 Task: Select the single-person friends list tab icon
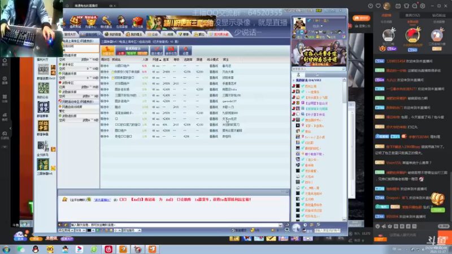[x=298, y=75]
